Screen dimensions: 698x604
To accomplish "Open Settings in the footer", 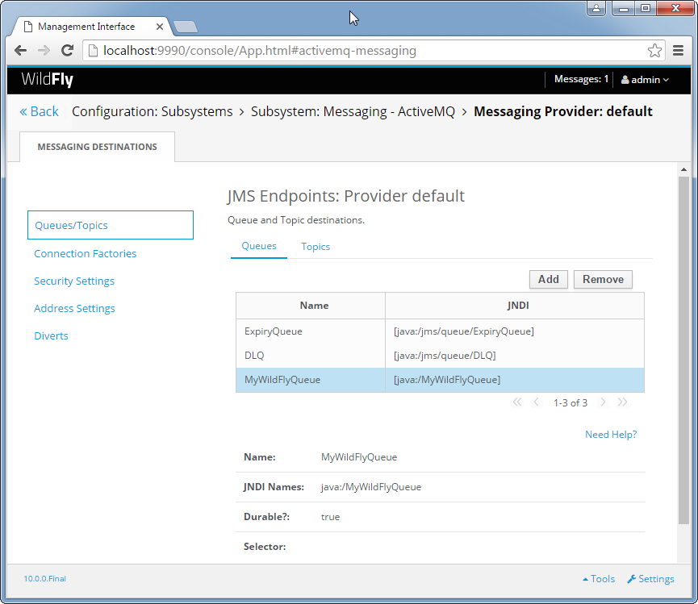I will (x=651, y=579).
